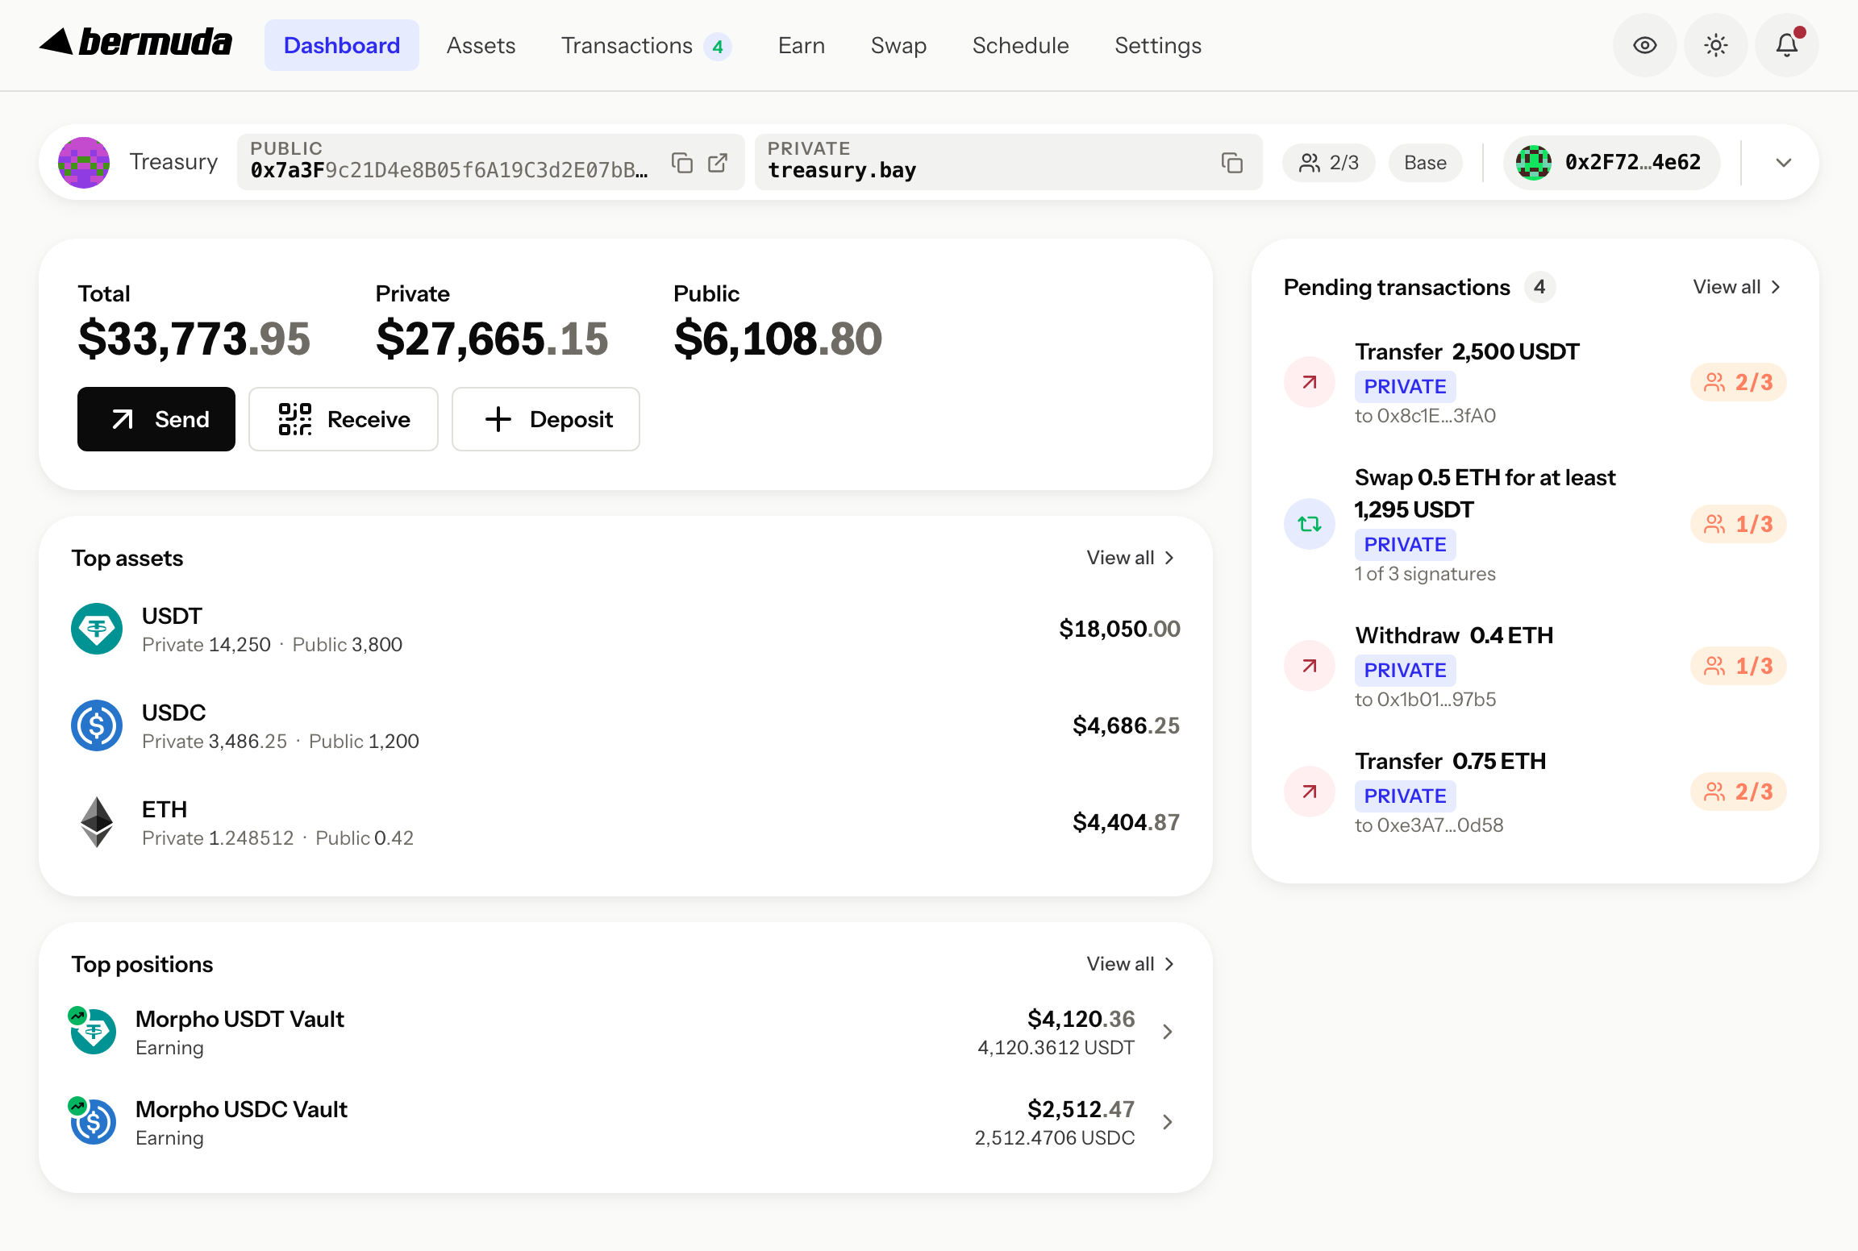Click the Morpho USDC Vault icon
1858x1251 pixels.
point(93,1121)
